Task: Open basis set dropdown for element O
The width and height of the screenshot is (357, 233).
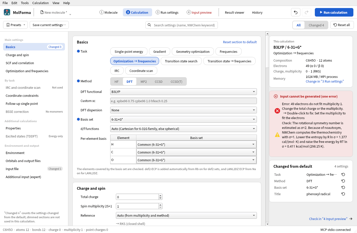Action: [196, 160]
